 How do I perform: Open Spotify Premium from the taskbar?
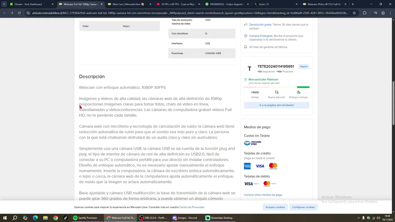[87, 218]
